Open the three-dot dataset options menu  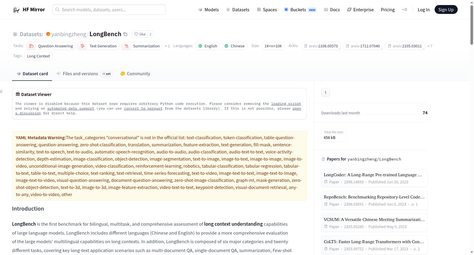[326, 92]
